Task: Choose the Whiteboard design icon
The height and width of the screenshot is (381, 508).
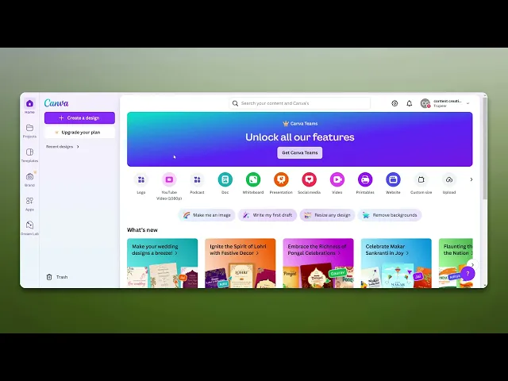Action: pos(253,179)
